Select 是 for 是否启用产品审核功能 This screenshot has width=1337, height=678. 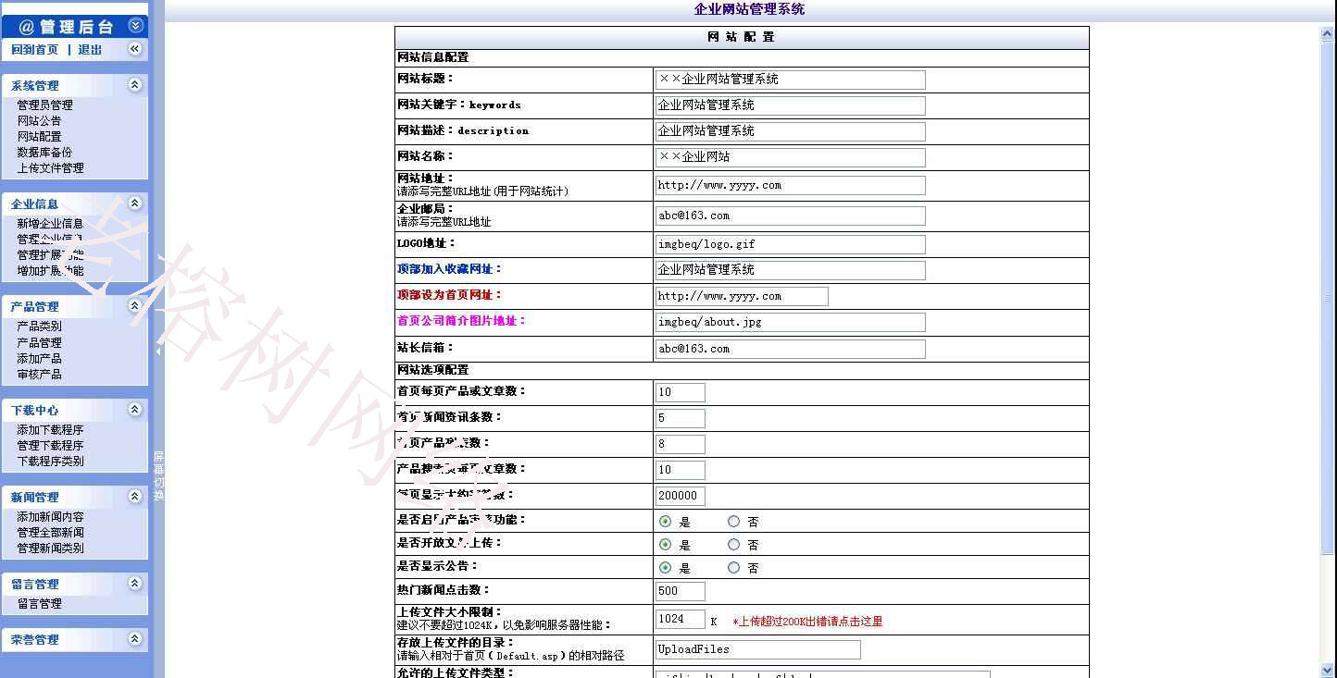pos(665,522)
